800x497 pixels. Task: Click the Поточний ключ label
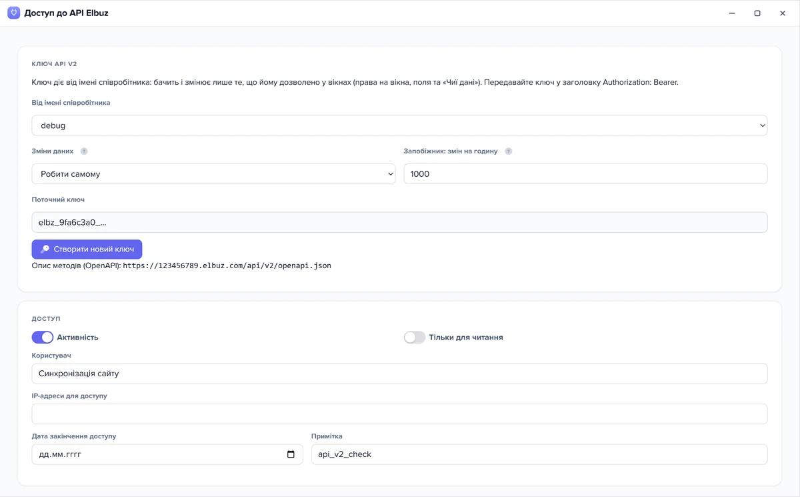58,199
